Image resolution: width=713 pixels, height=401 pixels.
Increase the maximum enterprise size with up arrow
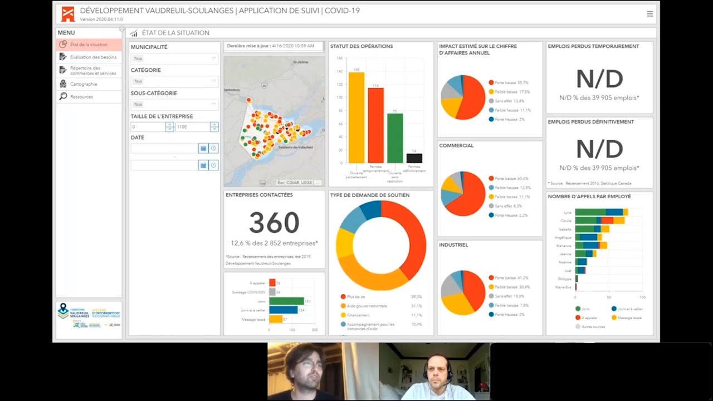click(x=214, y=125)
